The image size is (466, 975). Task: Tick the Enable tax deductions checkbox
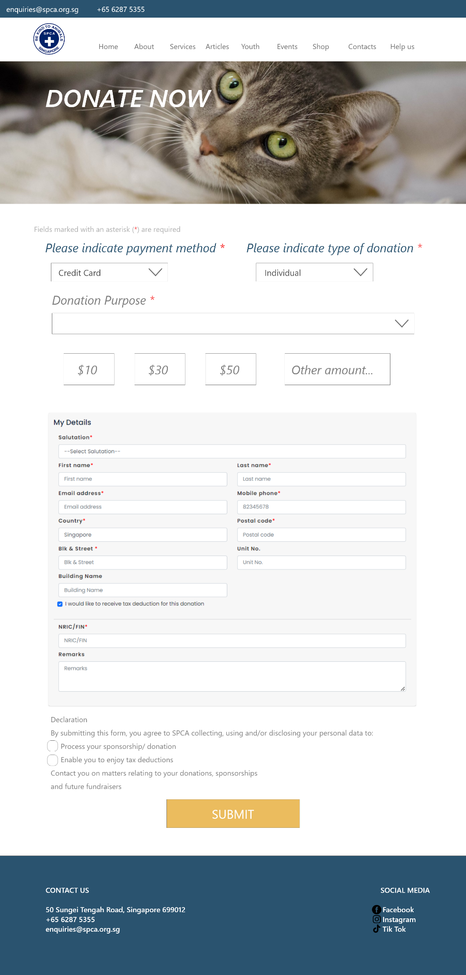tap(53, 759)
